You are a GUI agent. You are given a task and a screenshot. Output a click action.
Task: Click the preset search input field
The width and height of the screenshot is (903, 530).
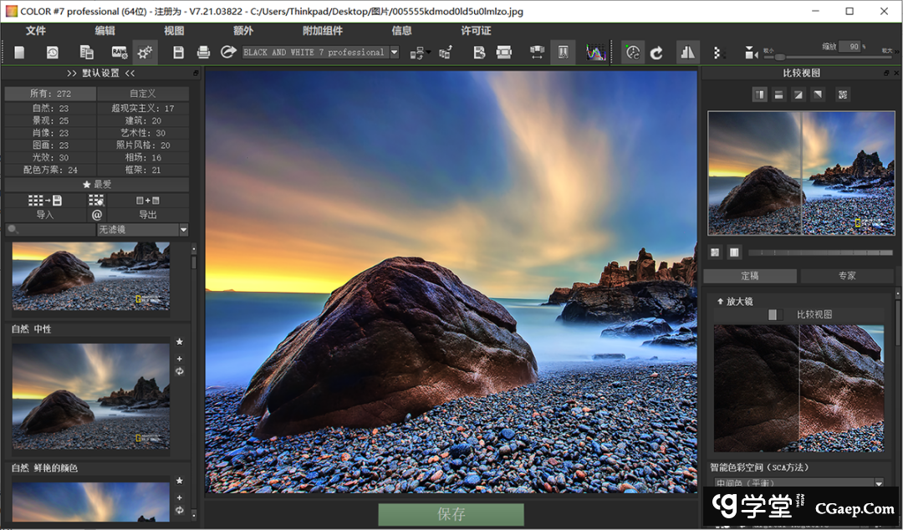(52, 229)
